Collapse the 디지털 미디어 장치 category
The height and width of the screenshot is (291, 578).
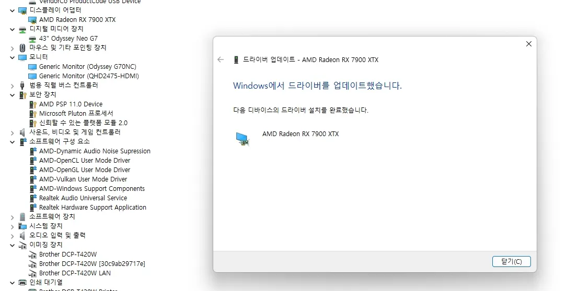[x=12, y=29]
